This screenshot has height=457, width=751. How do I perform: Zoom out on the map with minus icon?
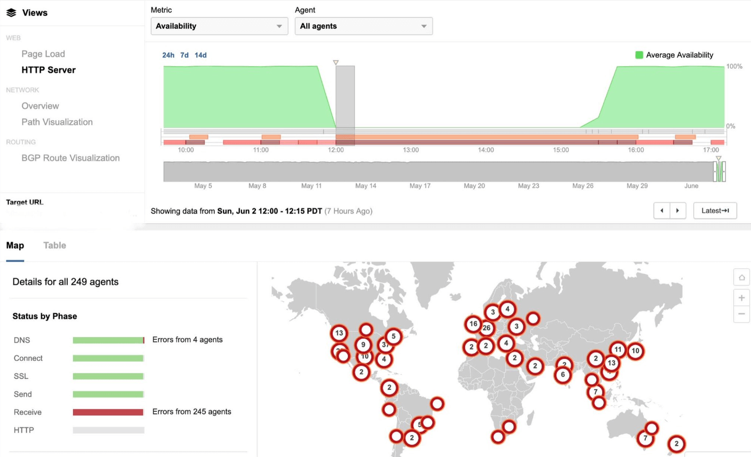pyautogui.click(x=741, y=314)
